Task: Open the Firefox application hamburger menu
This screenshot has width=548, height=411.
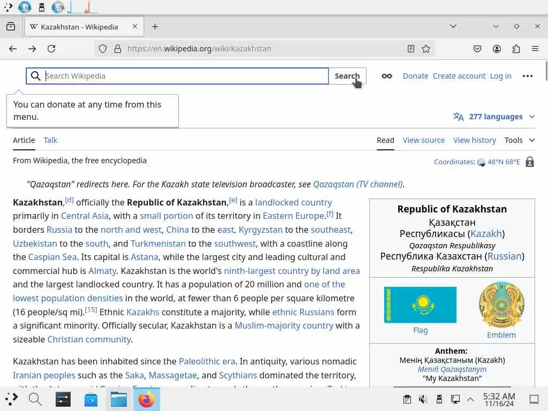Action: pos(535,49)
